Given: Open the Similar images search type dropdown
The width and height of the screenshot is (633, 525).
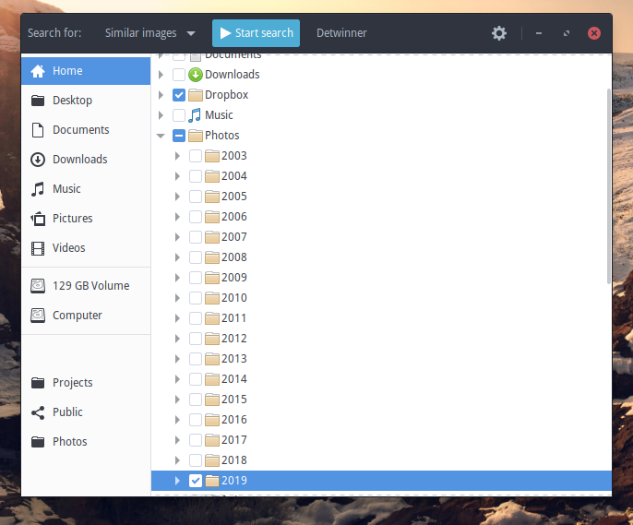Looking at the screenshot, I should [x=149, y=33].
